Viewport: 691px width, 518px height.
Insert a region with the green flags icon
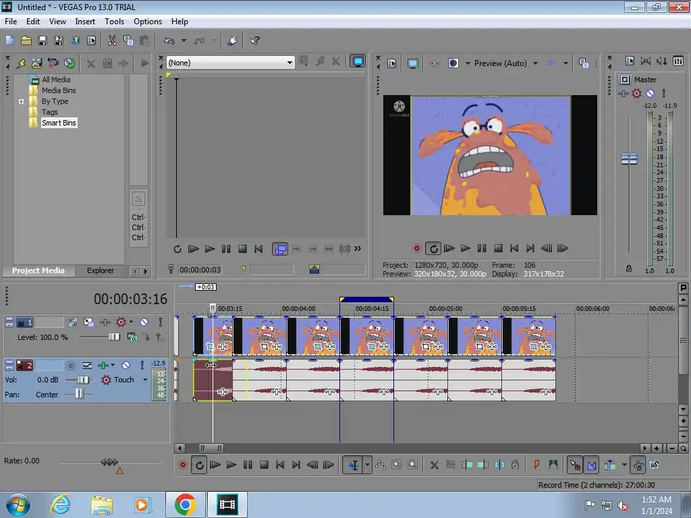click(553, 465)
